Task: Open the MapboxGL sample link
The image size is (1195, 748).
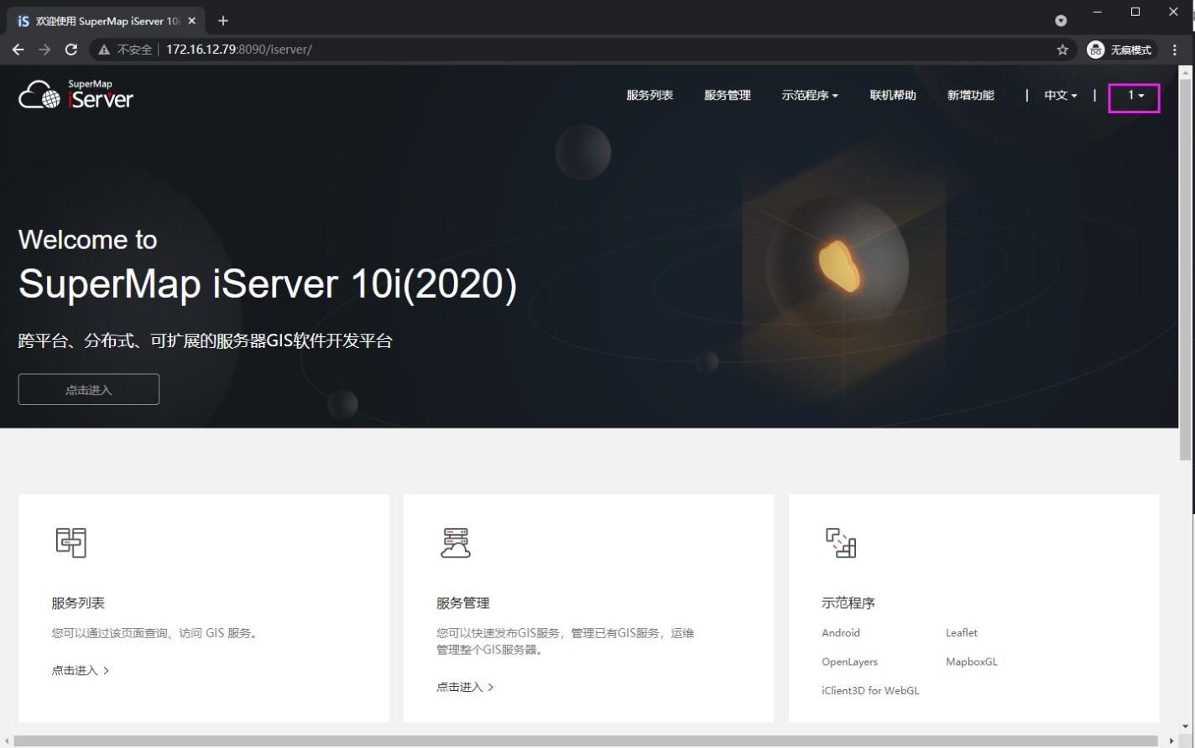Action: pos(972,662)
